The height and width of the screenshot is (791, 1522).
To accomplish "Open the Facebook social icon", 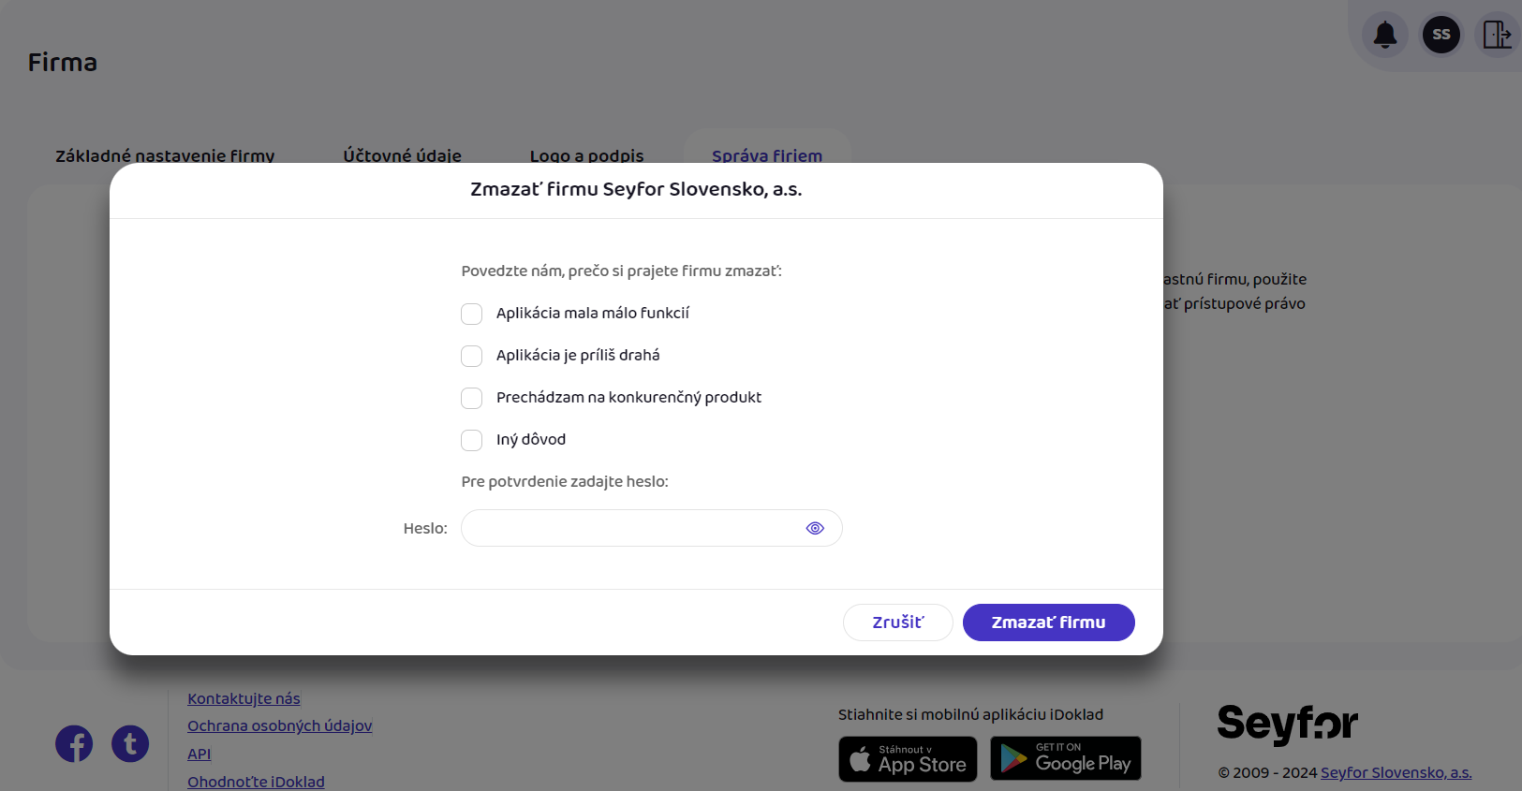I will tap(74, 744).
